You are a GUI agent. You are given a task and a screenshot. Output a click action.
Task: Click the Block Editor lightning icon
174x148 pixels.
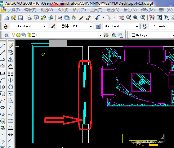point(88,18)
